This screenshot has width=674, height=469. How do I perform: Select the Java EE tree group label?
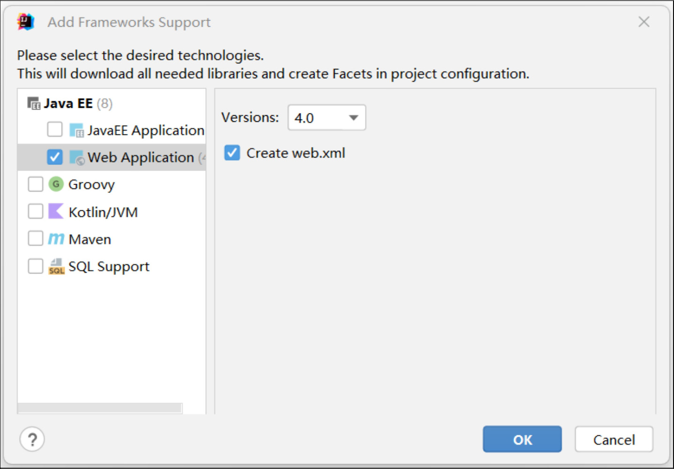click(x=68, y=104)
